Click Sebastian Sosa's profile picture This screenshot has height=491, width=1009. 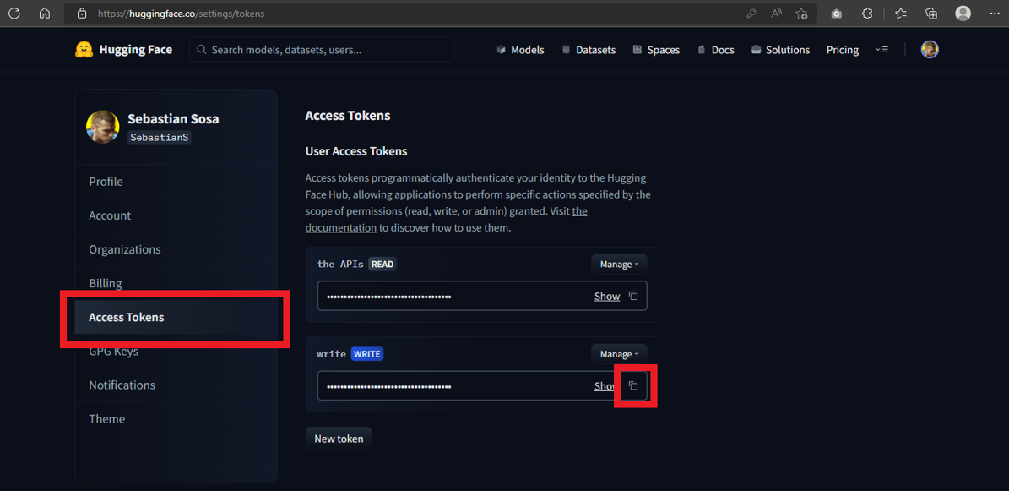102,127
